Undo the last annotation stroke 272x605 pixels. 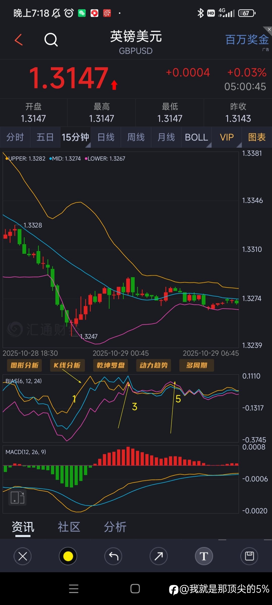(113, 556)
